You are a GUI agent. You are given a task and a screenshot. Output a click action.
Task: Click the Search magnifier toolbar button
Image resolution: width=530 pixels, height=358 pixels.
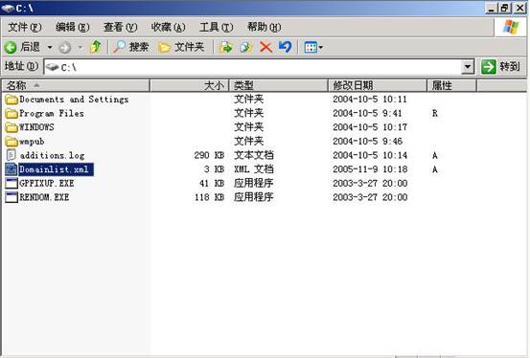click(130, 47)
